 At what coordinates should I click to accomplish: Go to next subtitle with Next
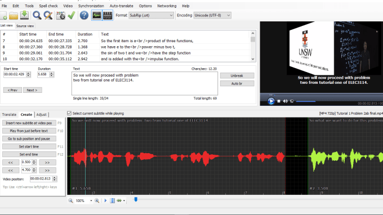33,90
